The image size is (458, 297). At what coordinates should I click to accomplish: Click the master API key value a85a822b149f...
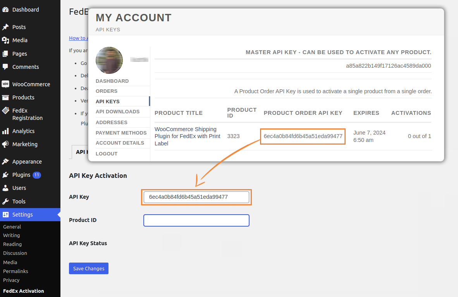tap(389, 66)
